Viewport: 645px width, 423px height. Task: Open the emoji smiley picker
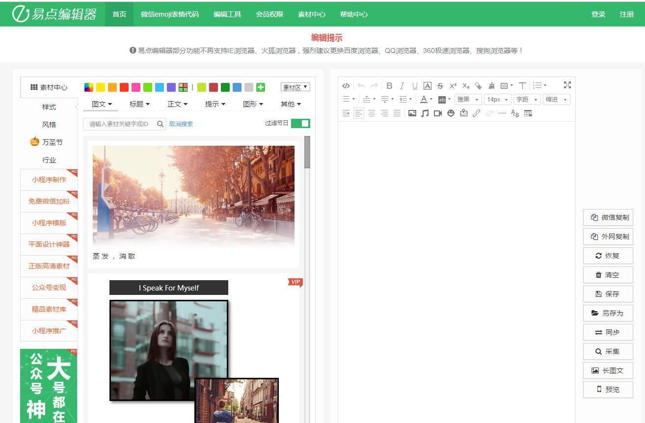point(451,113)
